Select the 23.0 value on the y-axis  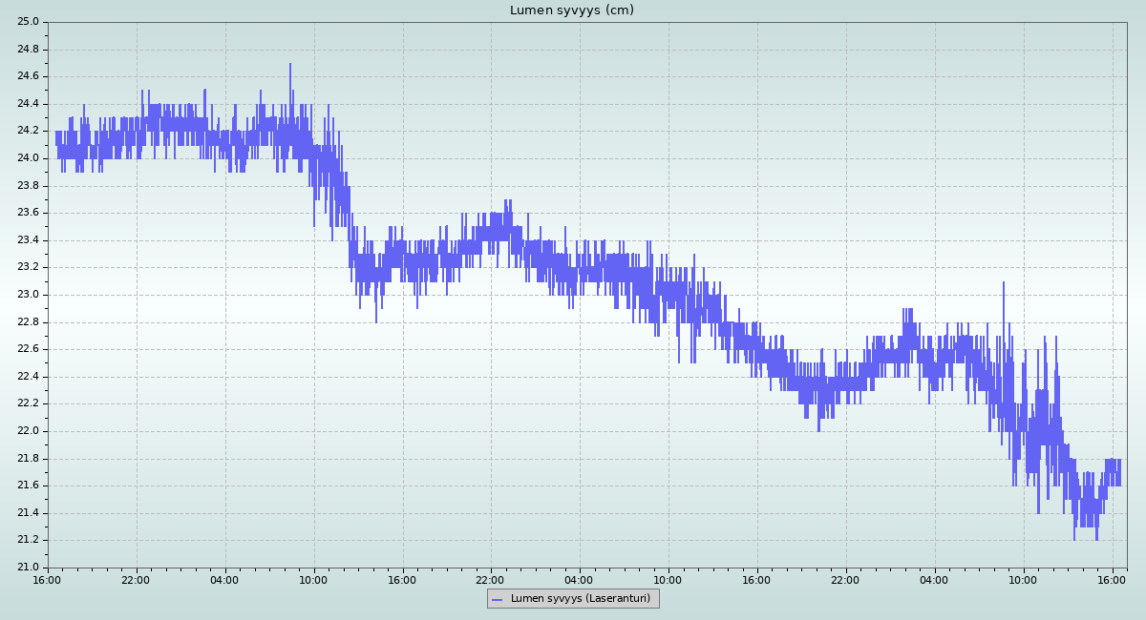tap(29, 295)
